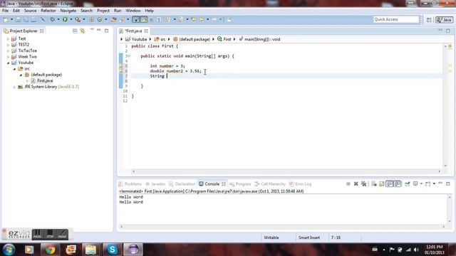Viewport: 456px width, 256px height.
Task: Open the Run dropdown arrow
Action: pos(71,19)
